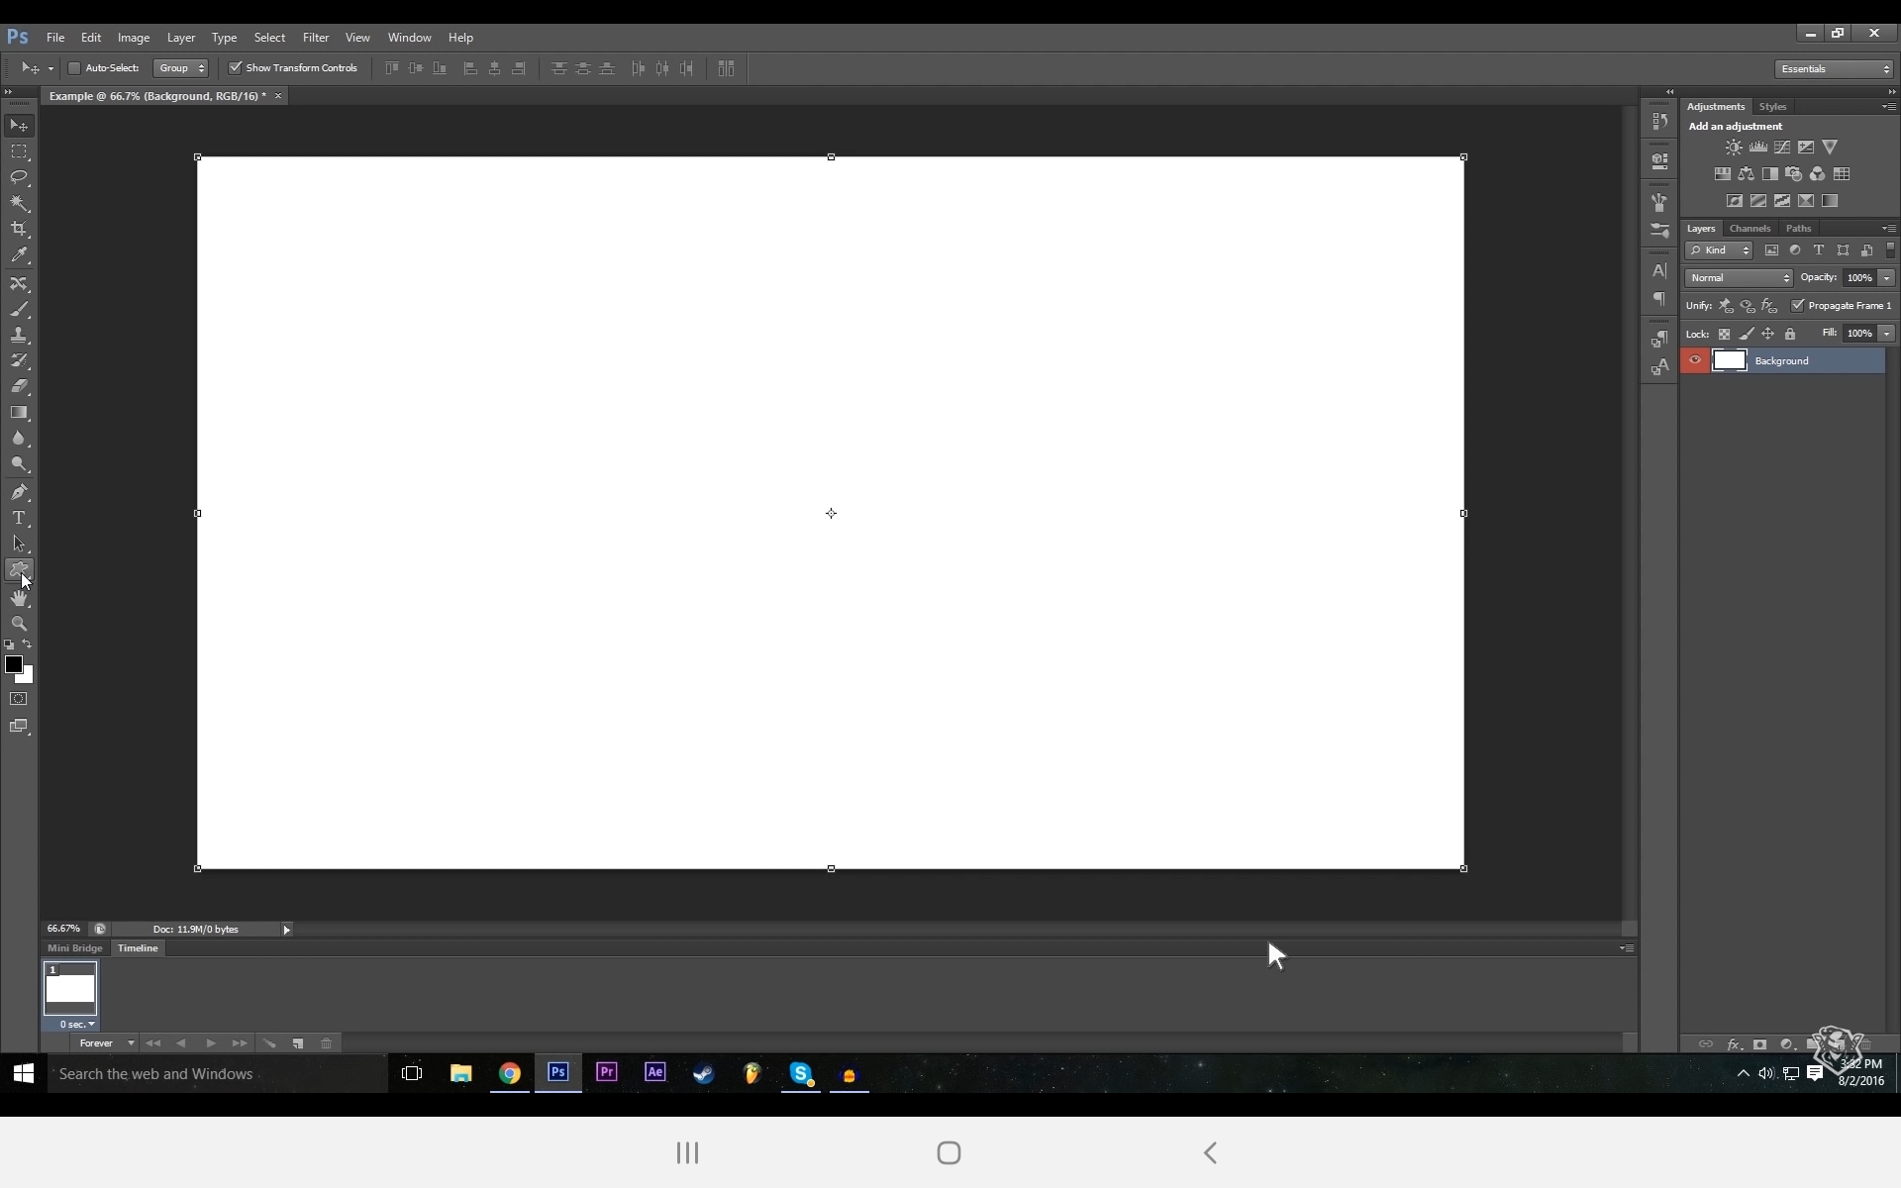Play the timeline animation
Image resolution: width=1901 pixels, height=1188 pixels.
[x=210, y=1043]
